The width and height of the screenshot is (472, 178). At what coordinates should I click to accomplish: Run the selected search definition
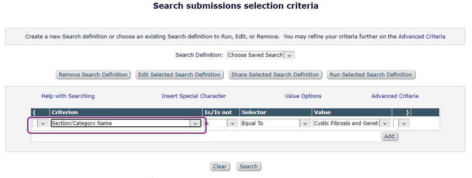click(371, 75)
